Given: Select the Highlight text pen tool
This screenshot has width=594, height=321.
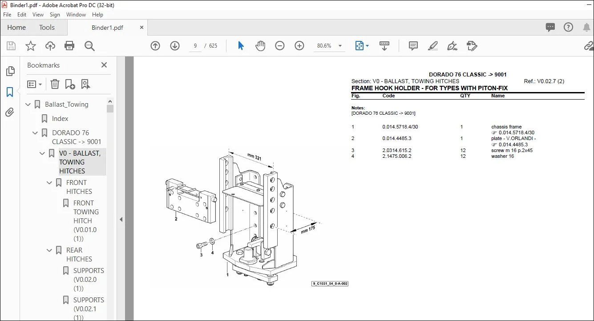Looking at the screenshot, I should tap(433, 46).
